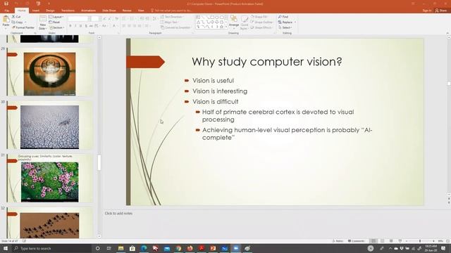Open File Explorer from the taskbar

click(x=121, y=248)
